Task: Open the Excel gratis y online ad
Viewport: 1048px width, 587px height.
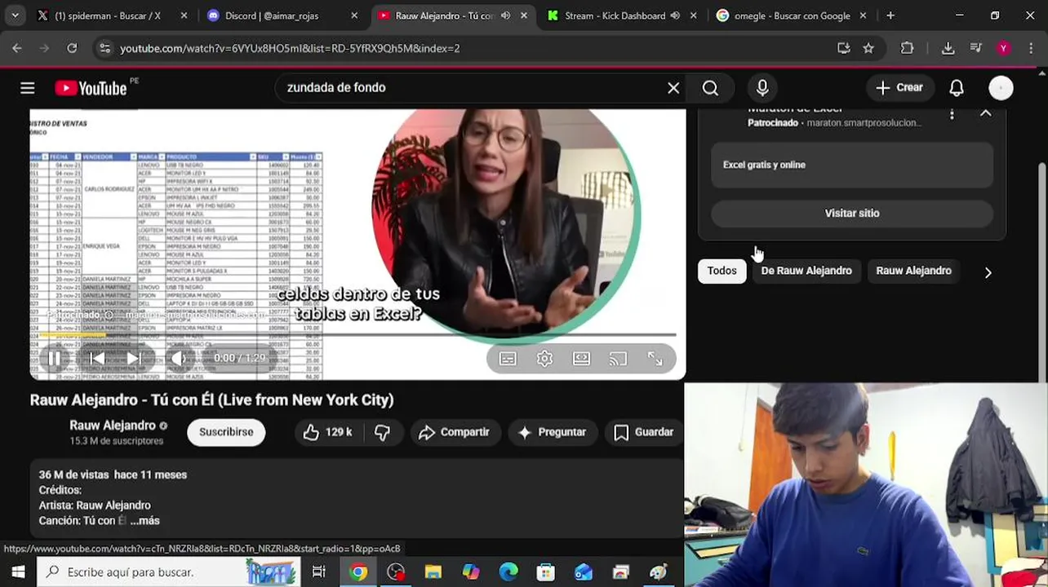Action: pos(852,165)
